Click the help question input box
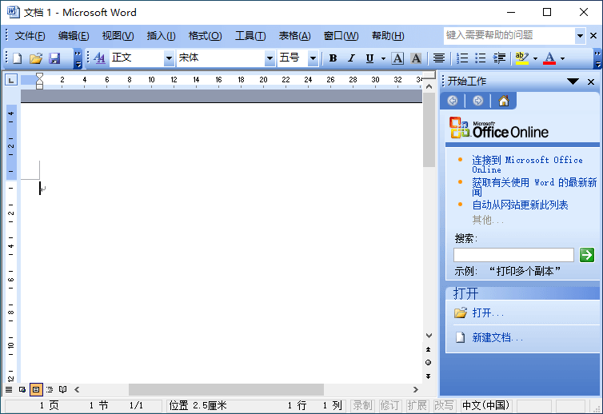 (x=509, y=35)
